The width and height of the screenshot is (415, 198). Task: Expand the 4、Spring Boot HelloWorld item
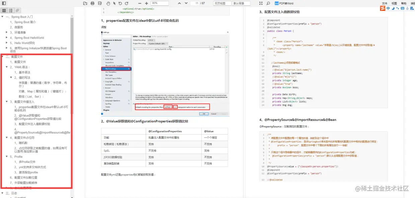[7, 38]
